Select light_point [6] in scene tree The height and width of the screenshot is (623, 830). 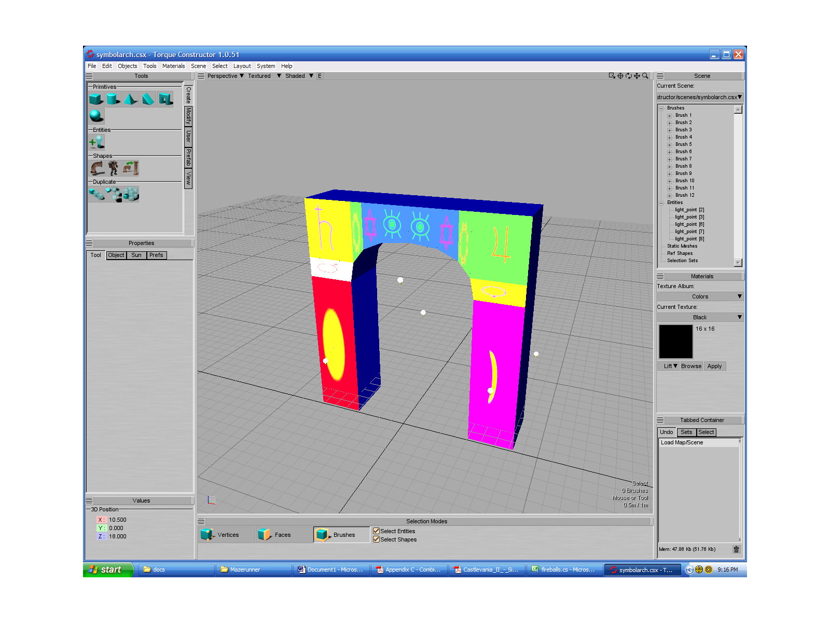[689, 224]
